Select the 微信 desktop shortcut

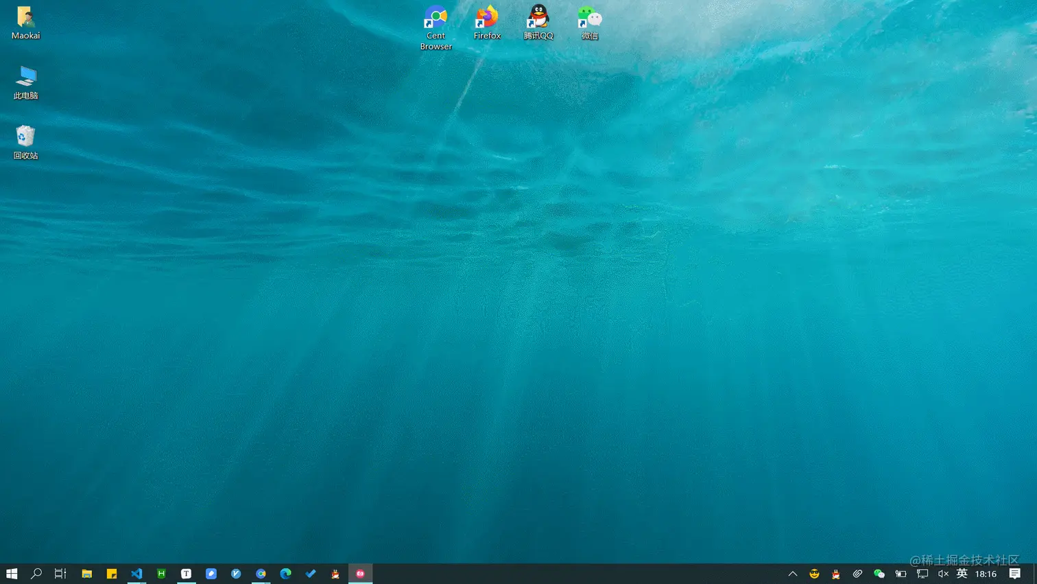point(590,23)
